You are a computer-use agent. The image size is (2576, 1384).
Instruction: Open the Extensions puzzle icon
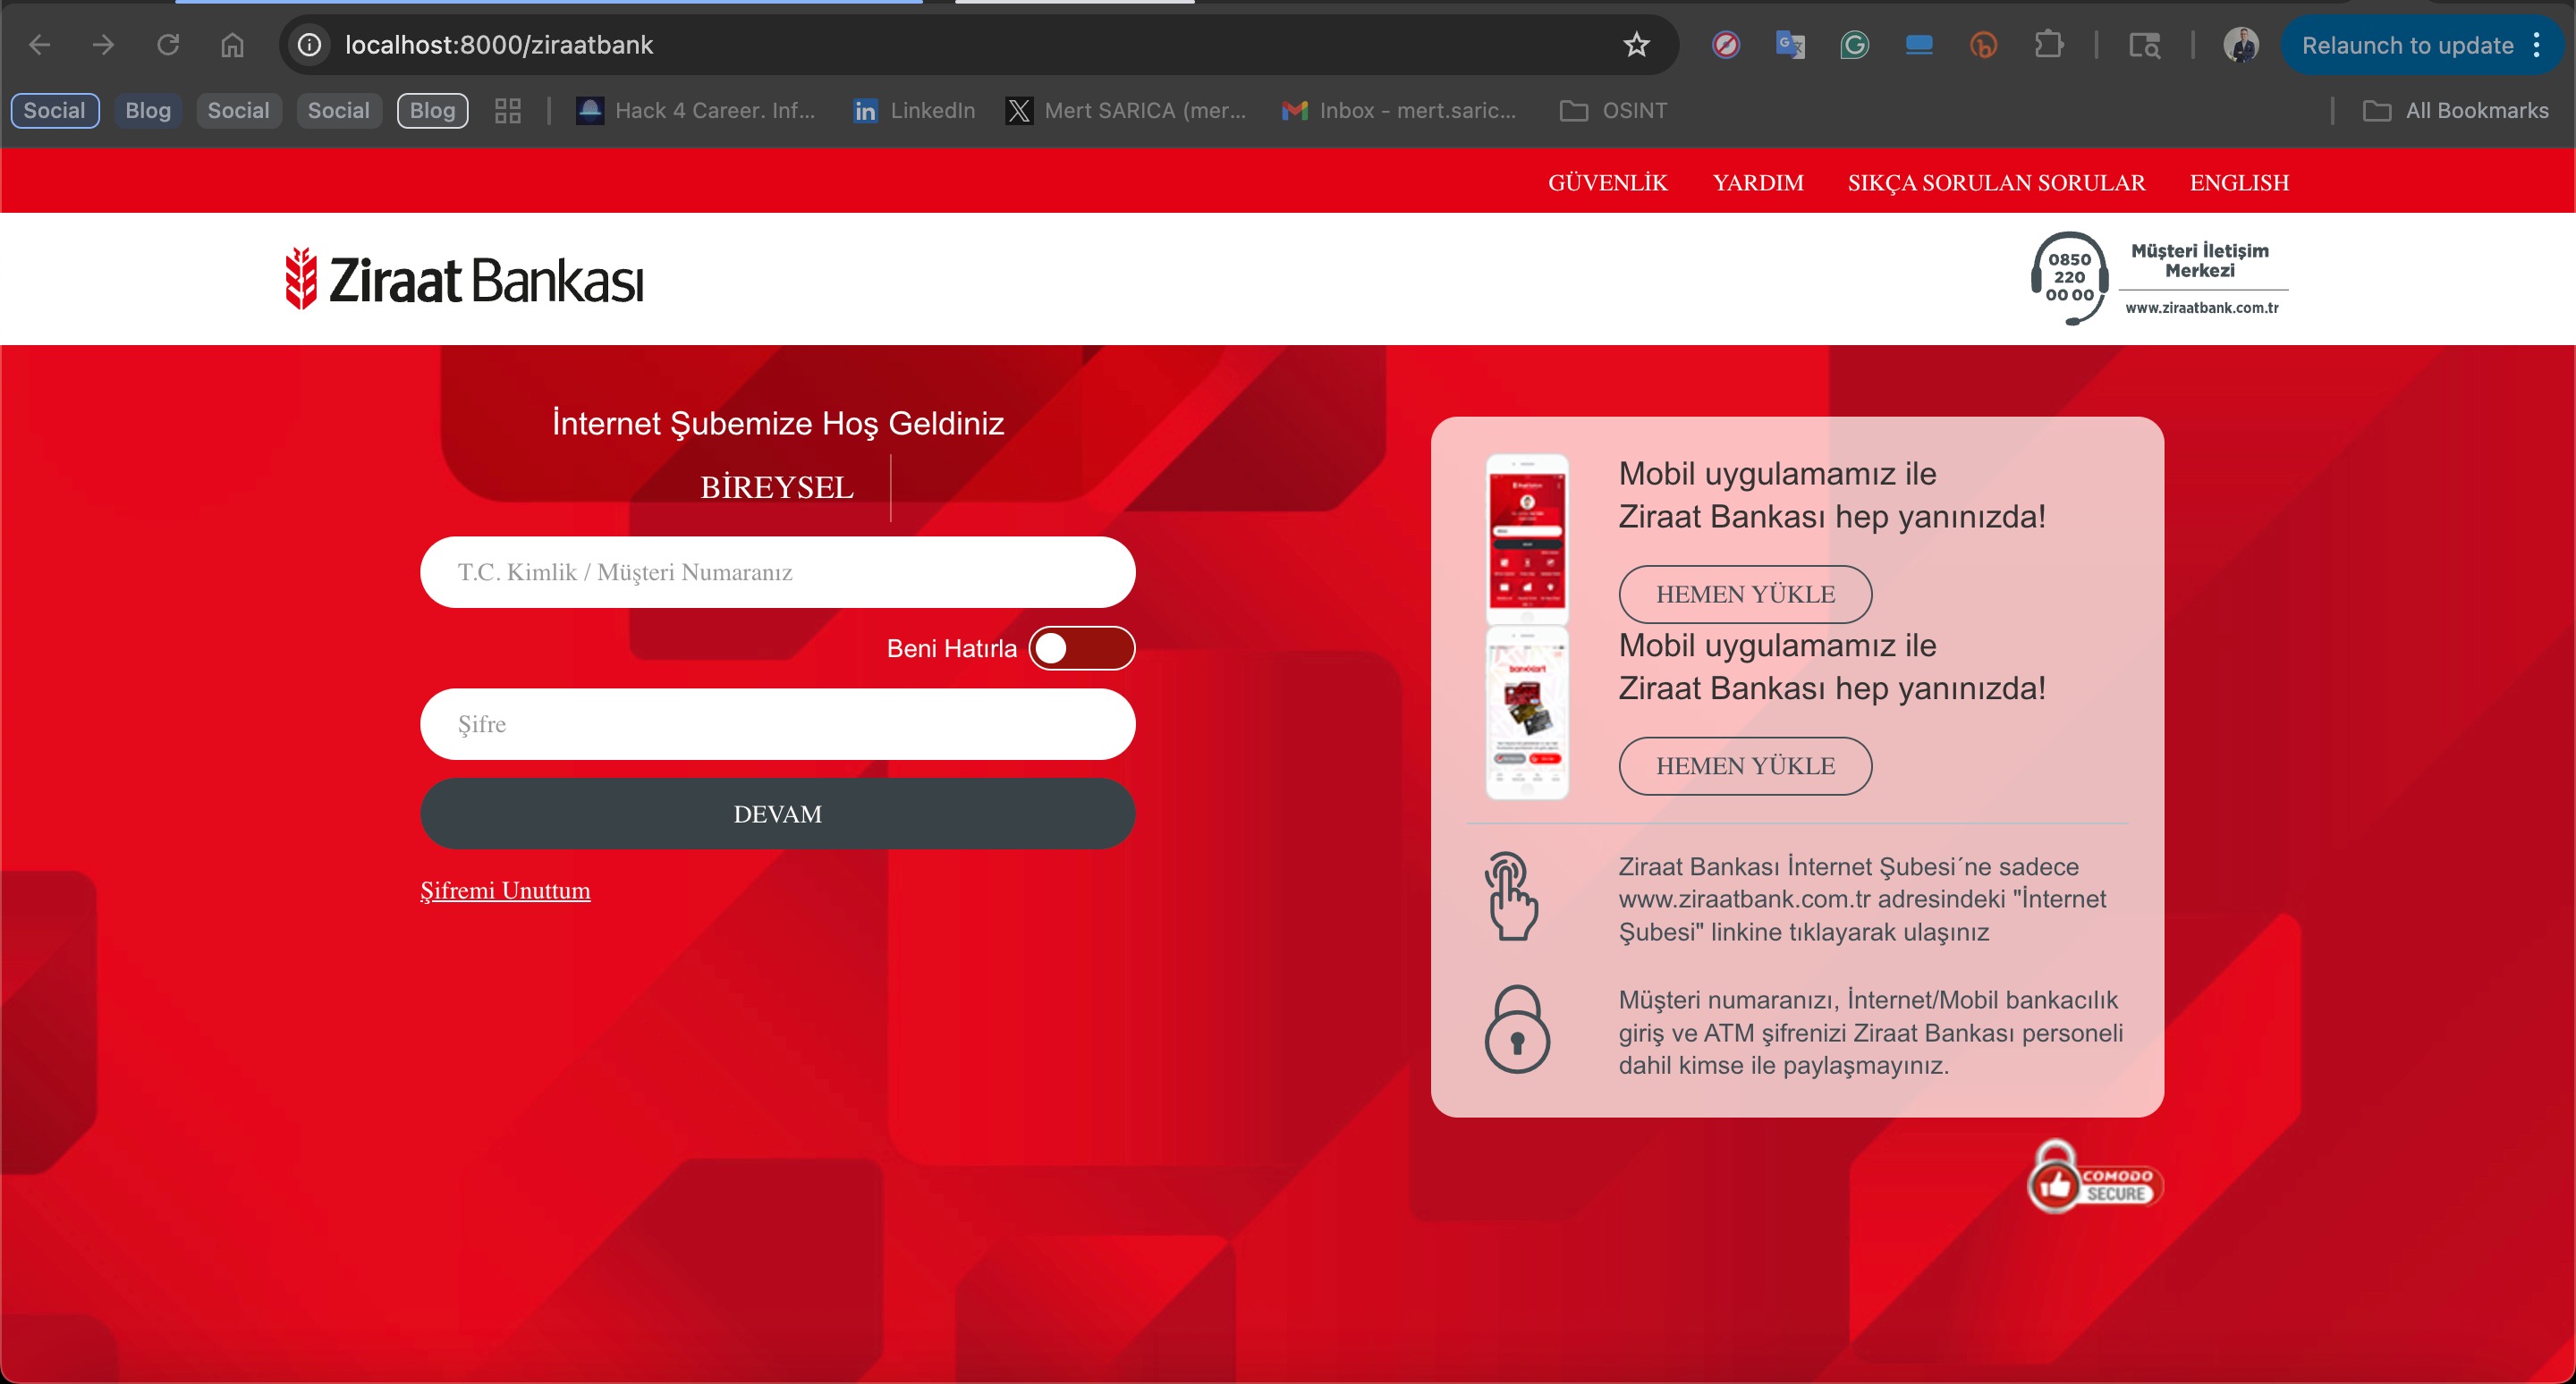coord(2048,45)
